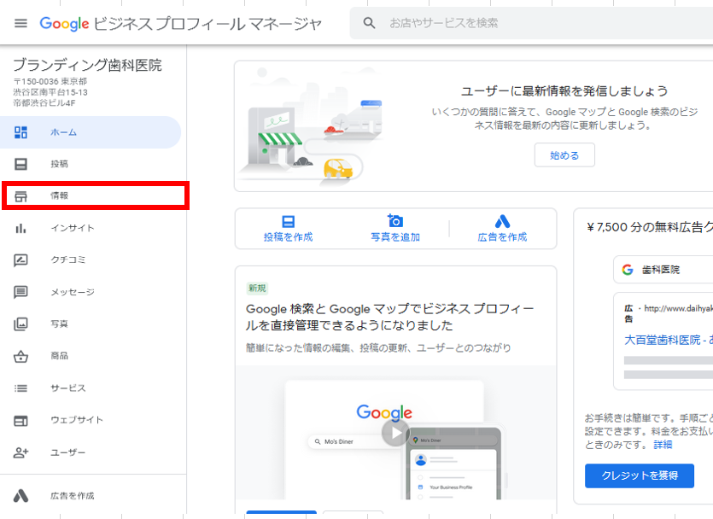
Task: Click the 写真 gallery icon
Action: click(x=20, y=324)
